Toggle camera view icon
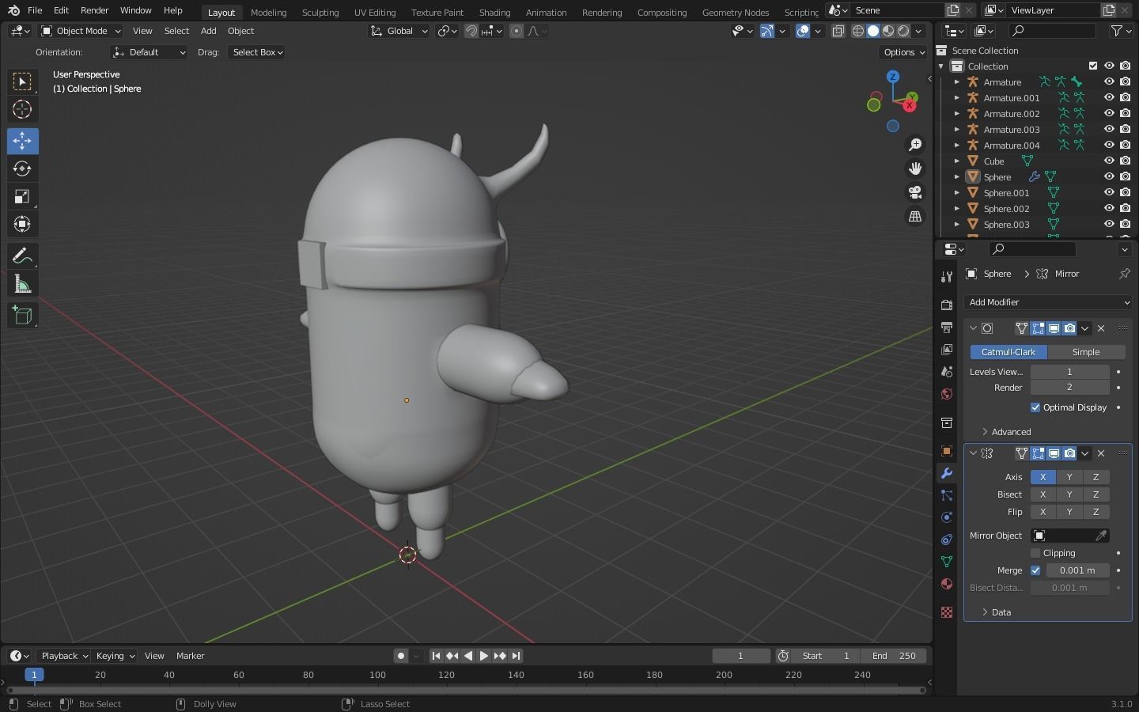Viewport: 1139px width, 712px height. point(915,192)
